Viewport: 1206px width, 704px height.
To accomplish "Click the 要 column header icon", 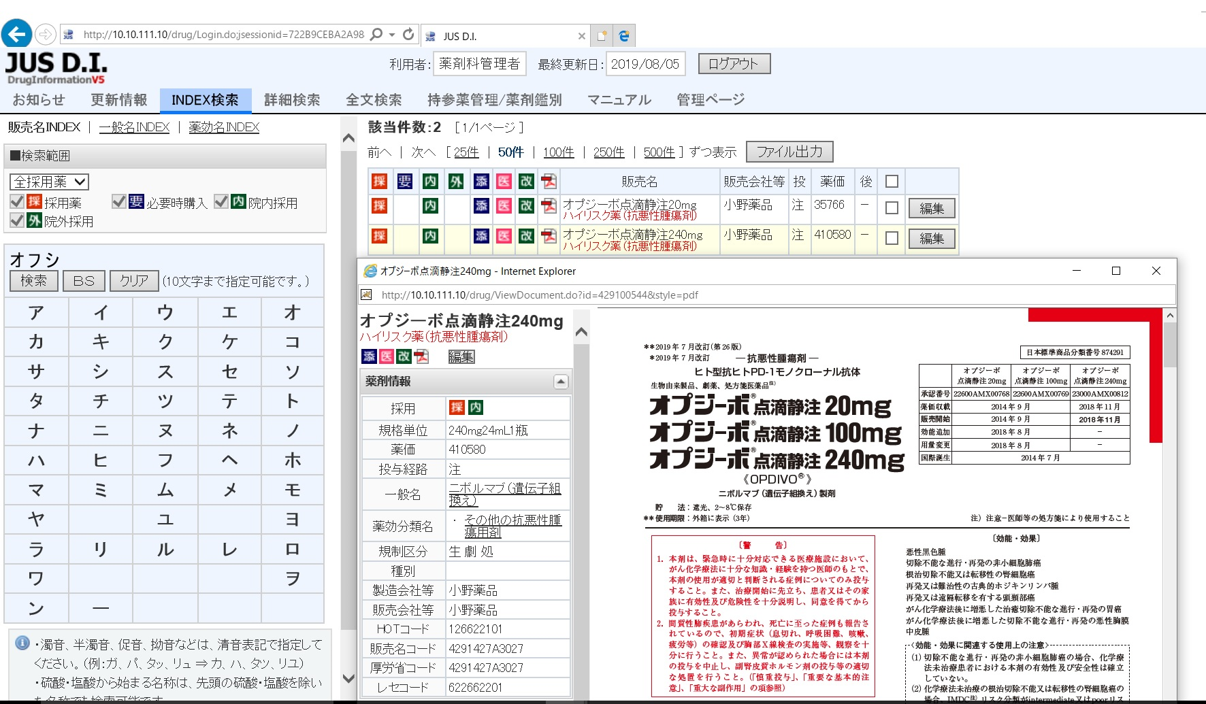I will 404,181.
